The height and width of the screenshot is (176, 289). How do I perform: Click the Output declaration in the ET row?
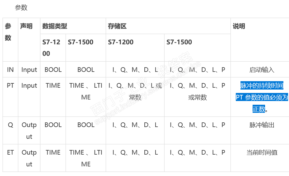click(x=29, y=158)
